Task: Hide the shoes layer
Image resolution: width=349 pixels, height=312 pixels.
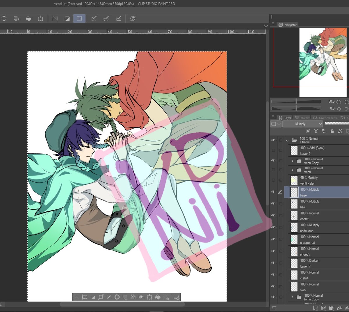Action: tap(273, 251)
